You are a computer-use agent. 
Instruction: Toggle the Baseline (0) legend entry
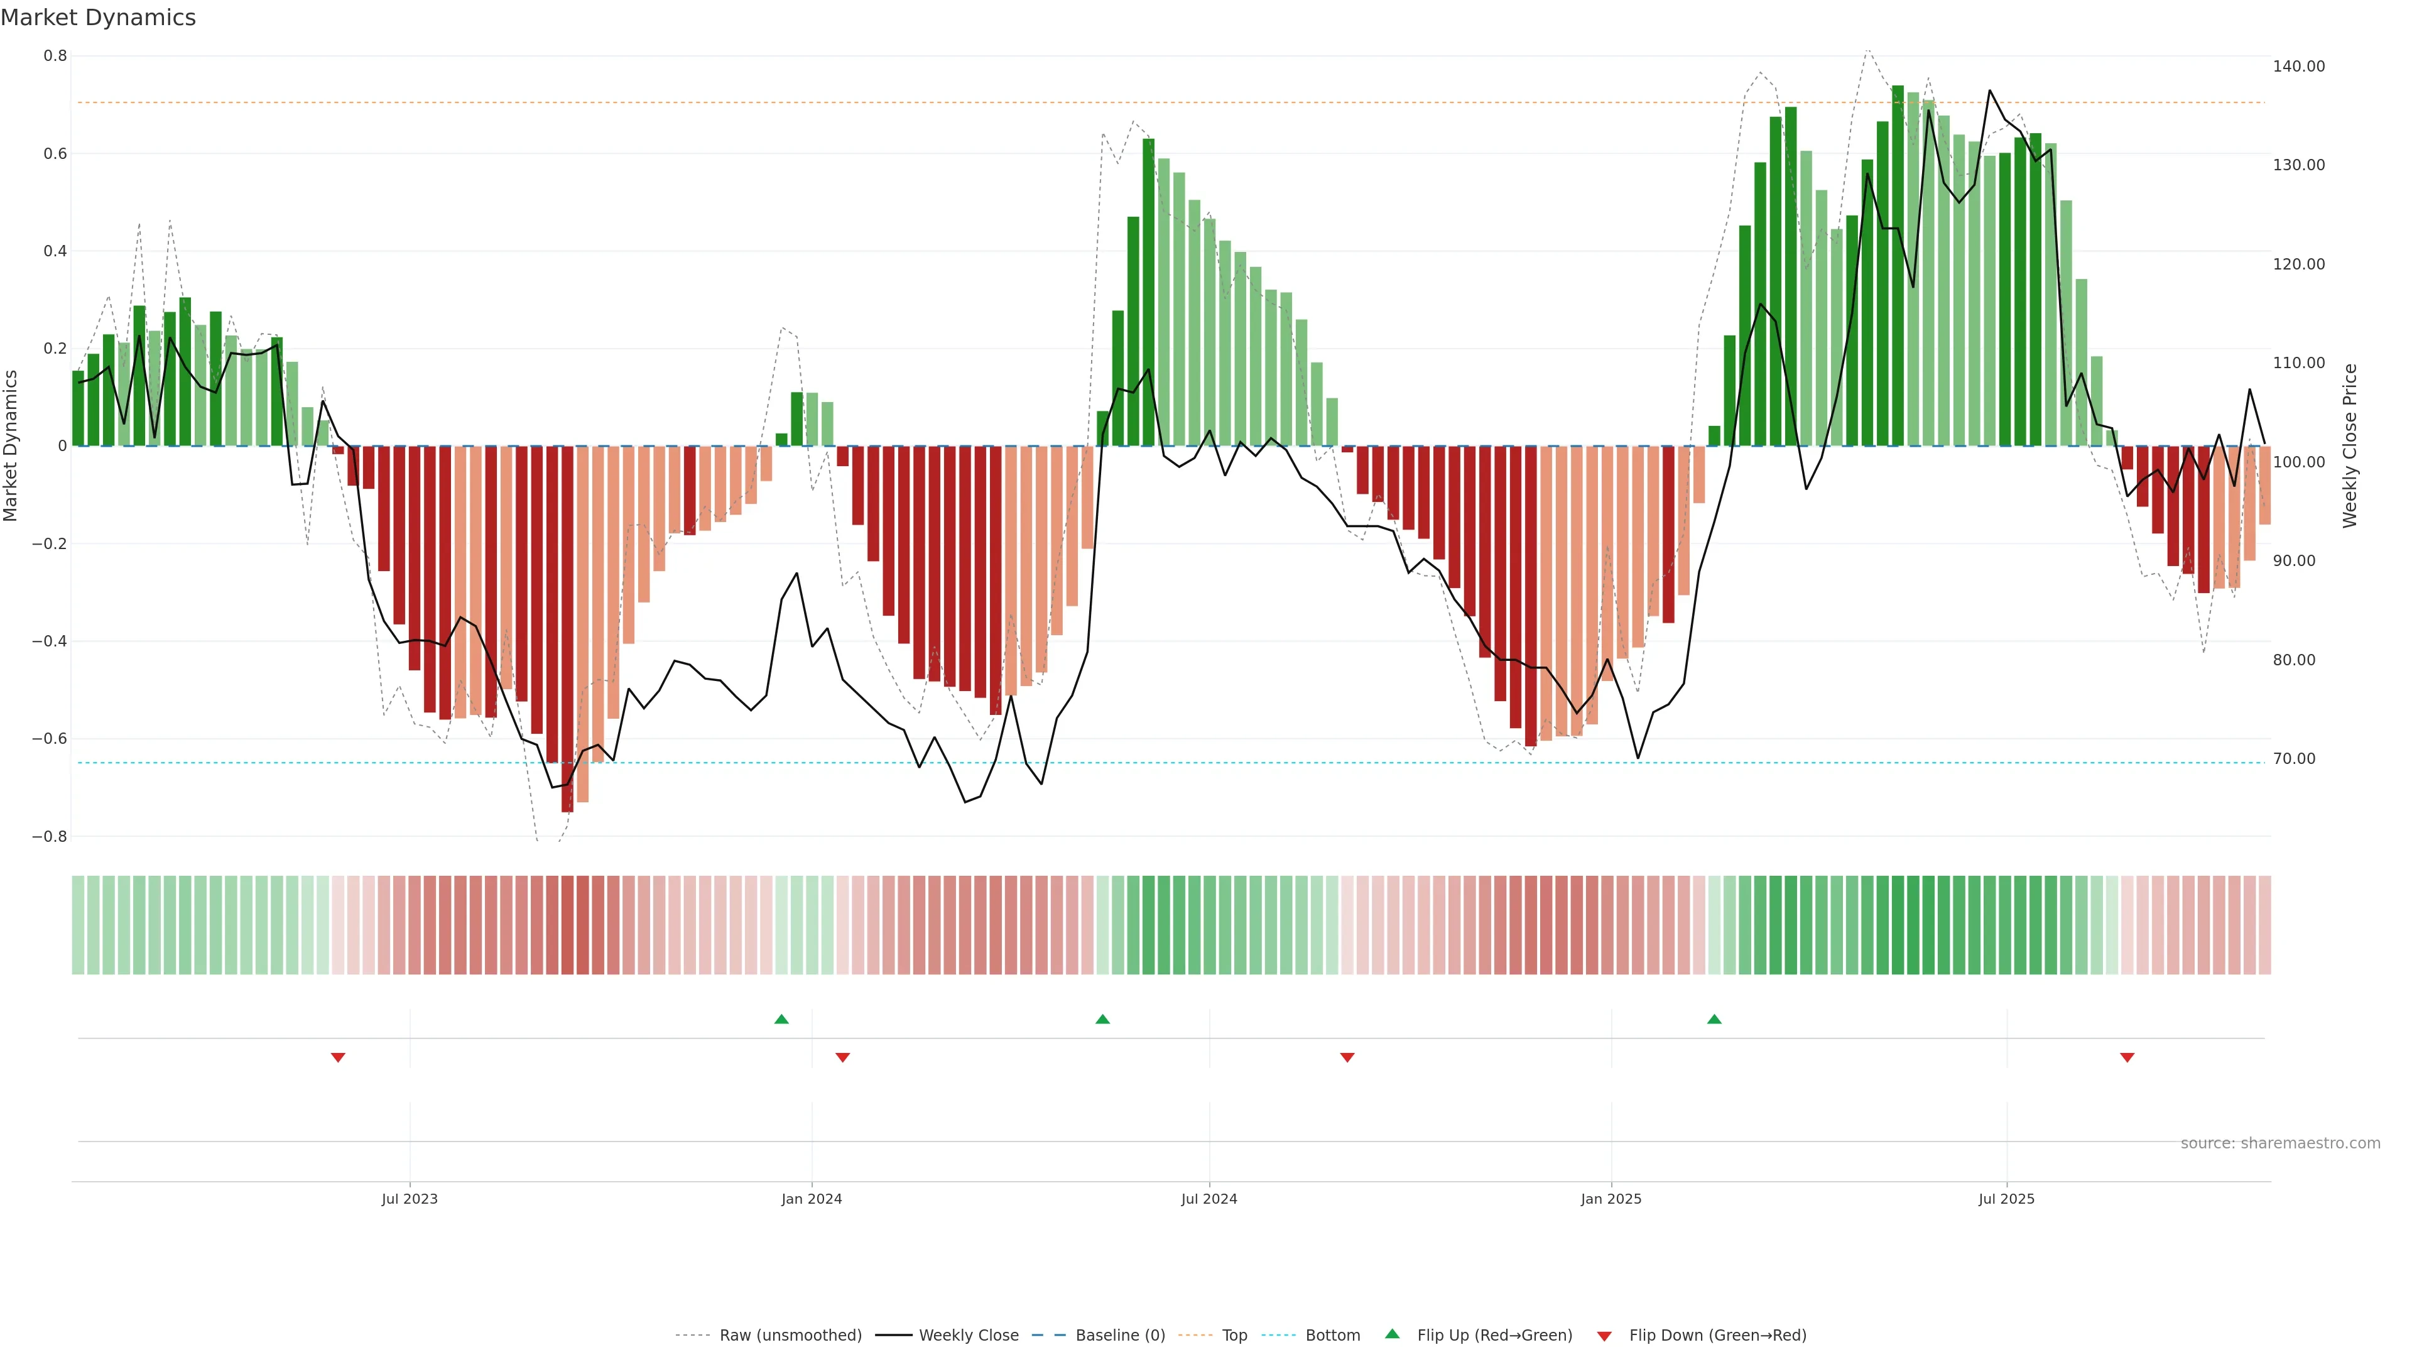[1120, 1336]
